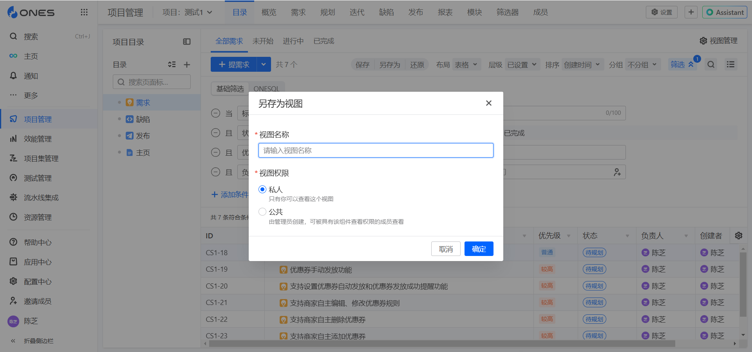
Task: Click the ONES logo
Action: click(x=31, y=12)
